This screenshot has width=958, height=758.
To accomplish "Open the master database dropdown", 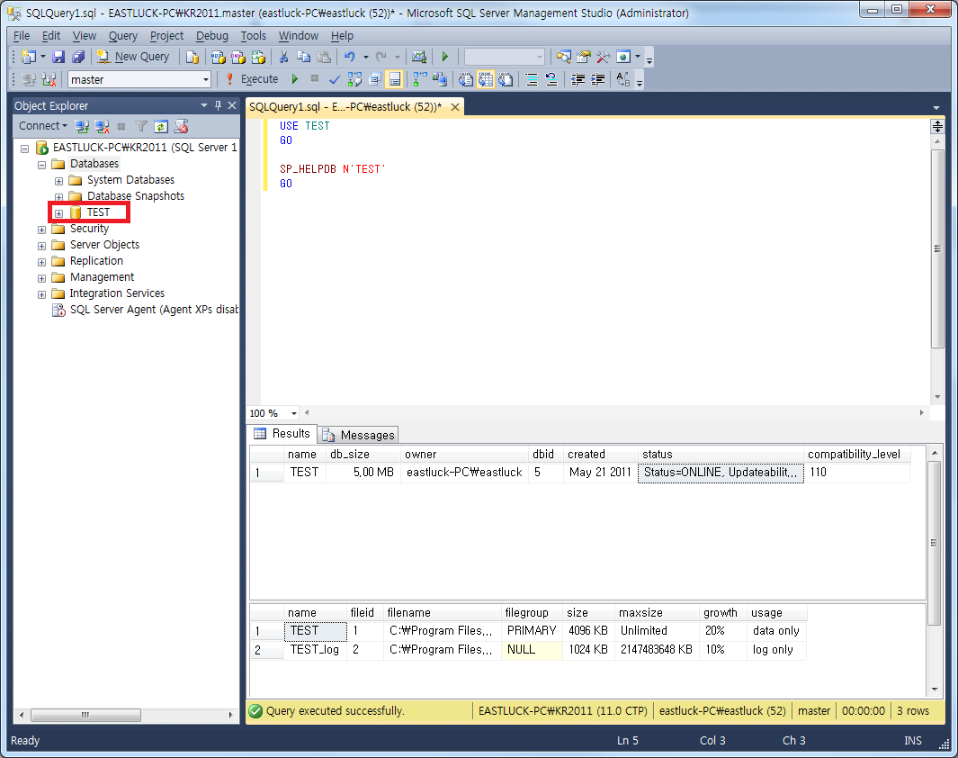I will [x=205, y=79].
